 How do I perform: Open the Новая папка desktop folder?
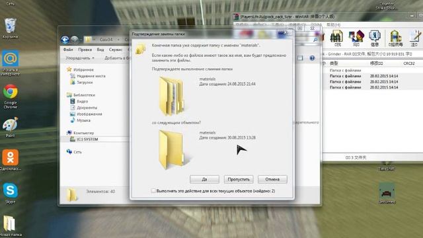point(11,226)
